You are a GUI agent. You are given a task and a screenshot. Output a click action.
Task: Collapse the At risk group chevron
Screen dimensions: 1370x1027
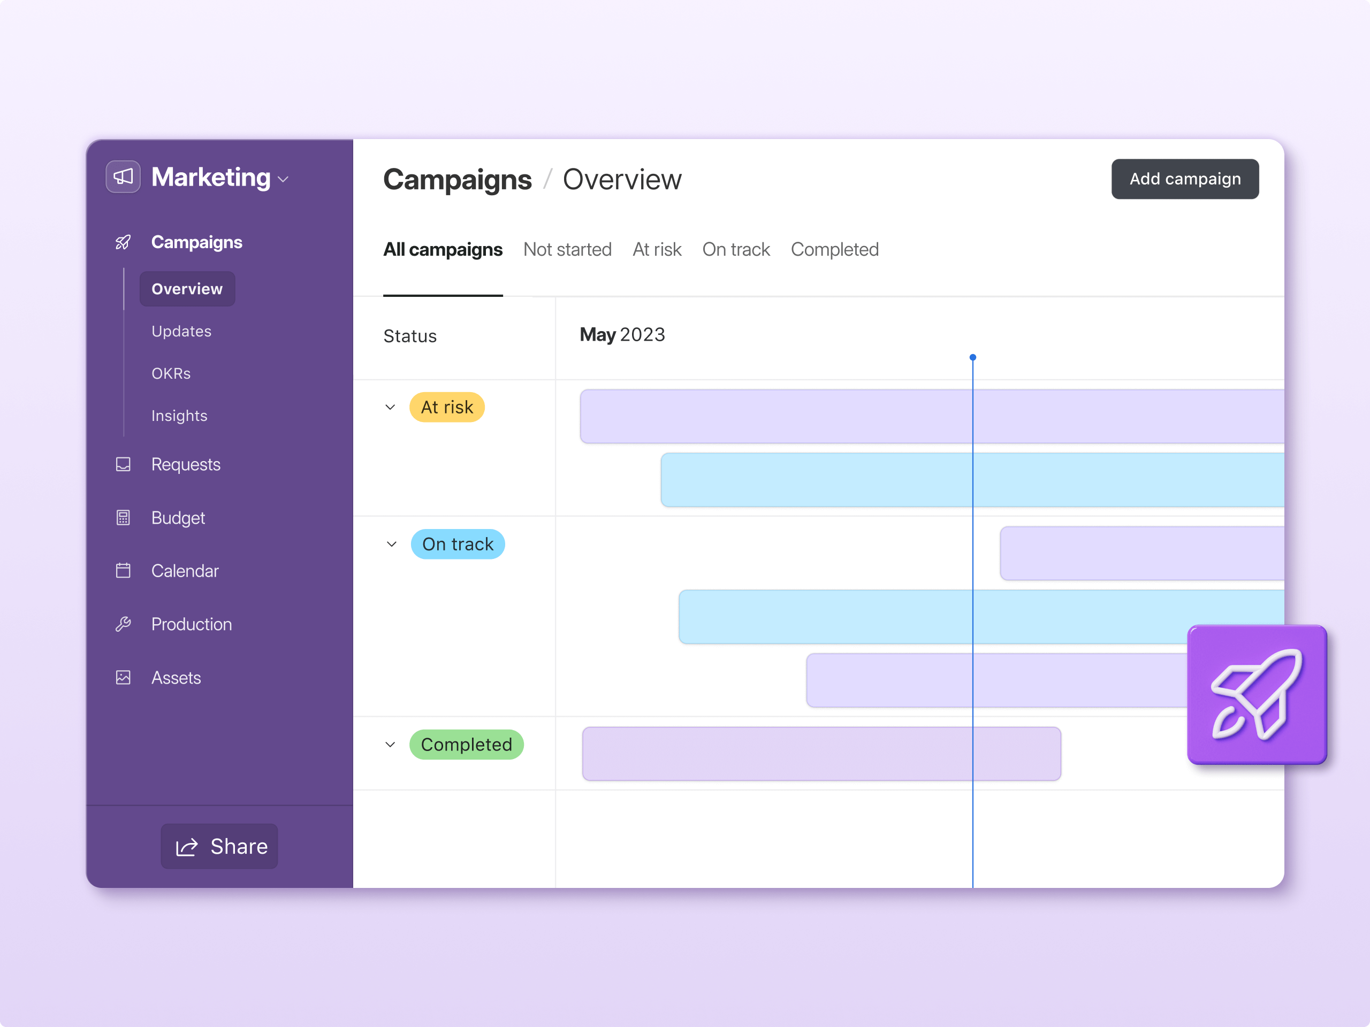(390, 408)
